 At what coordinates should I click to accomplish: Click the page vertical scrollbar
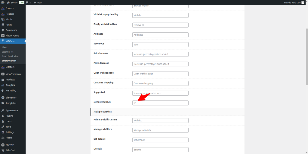point(306,57)
